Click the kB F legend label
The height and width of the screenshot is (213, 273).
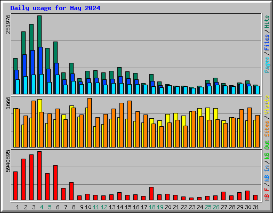tap(267, 194)
